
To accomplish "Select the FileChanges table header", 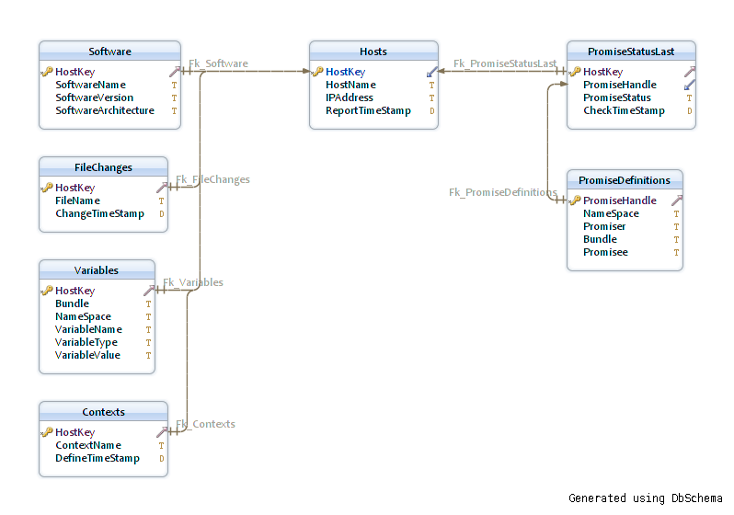I will point(103,167).
